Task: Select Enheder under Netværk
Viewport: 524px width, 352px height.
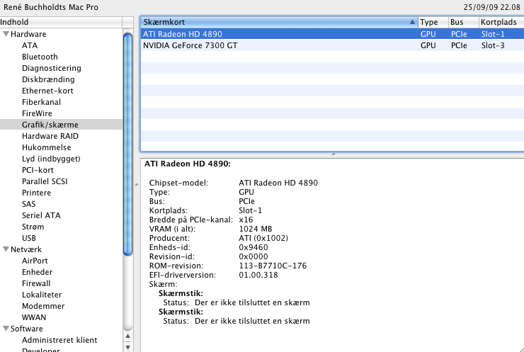Action: point(37,272)
